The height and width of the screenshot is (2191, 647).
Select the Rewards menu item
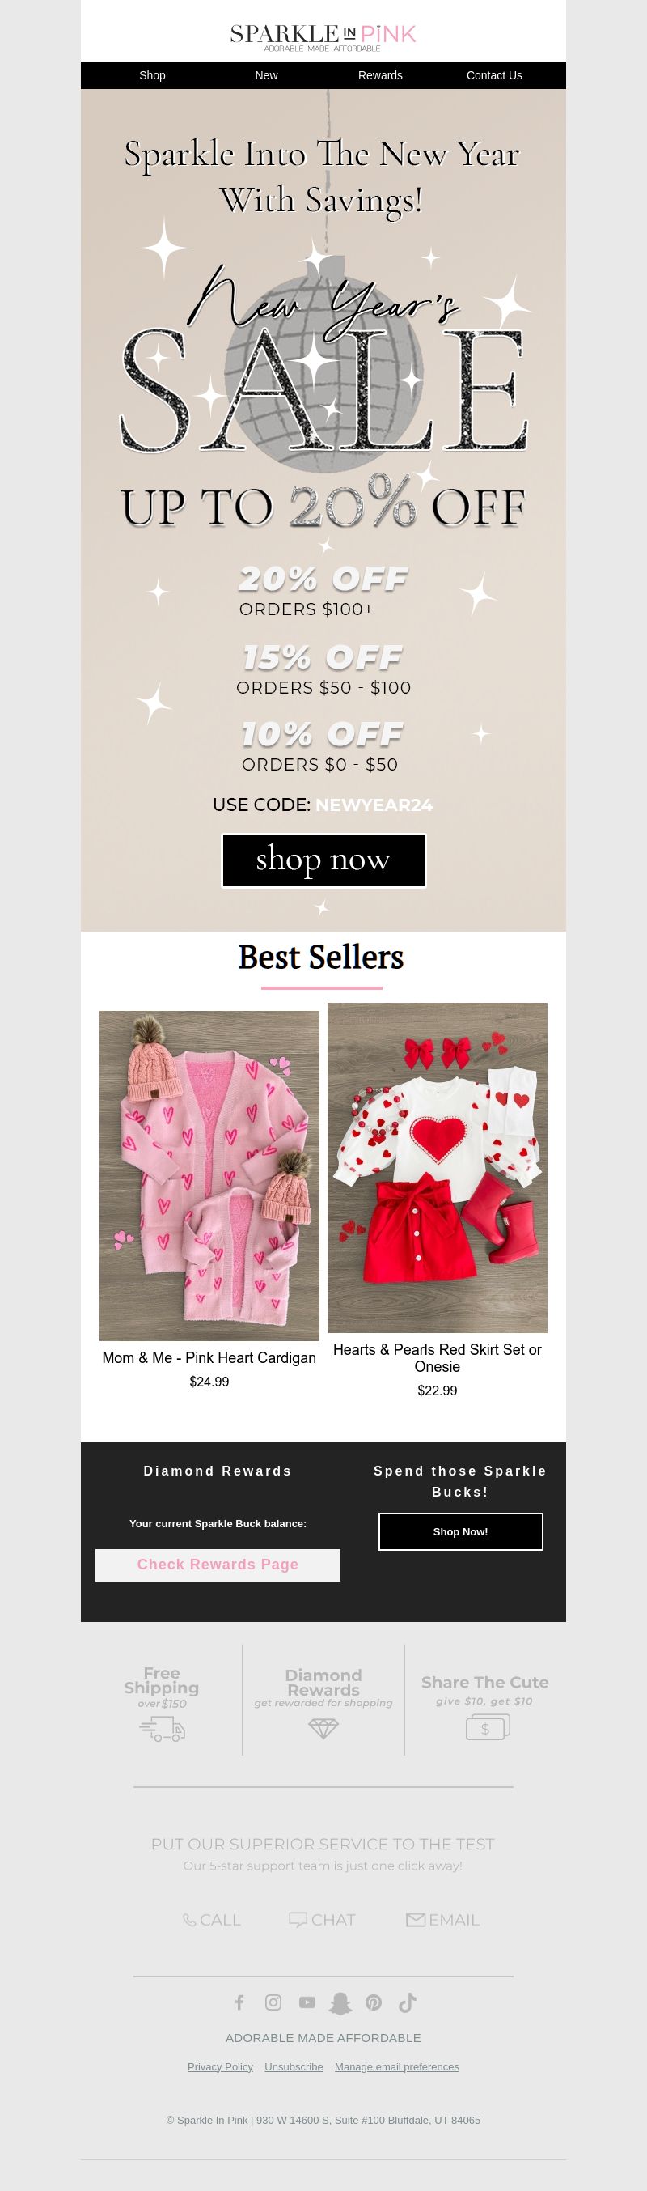(380, 74)
